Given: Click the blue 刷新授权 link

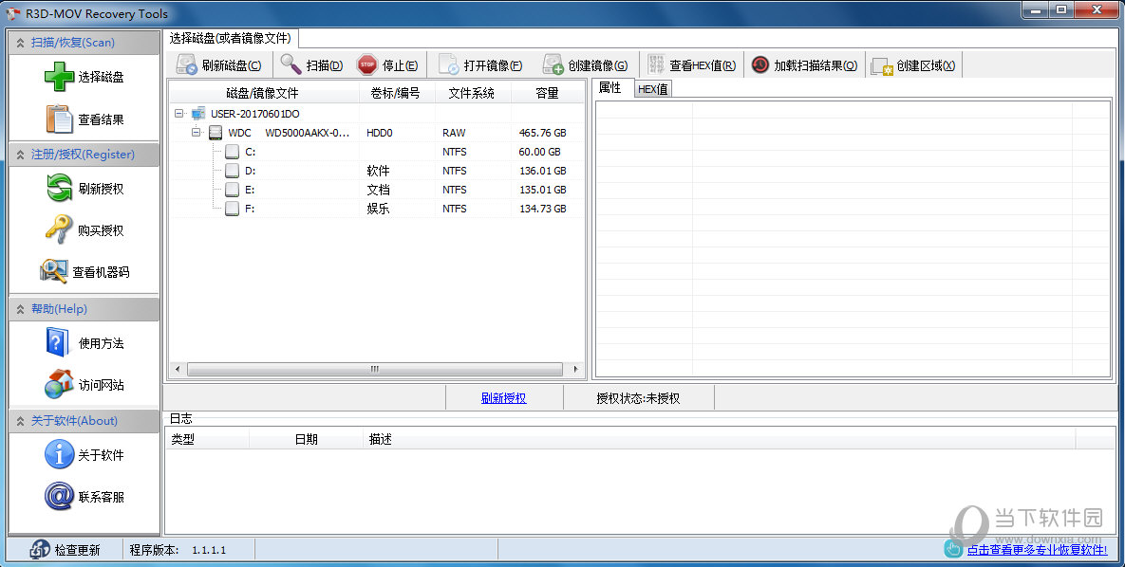Looking at the screenshot, I should tap(504, 398).
